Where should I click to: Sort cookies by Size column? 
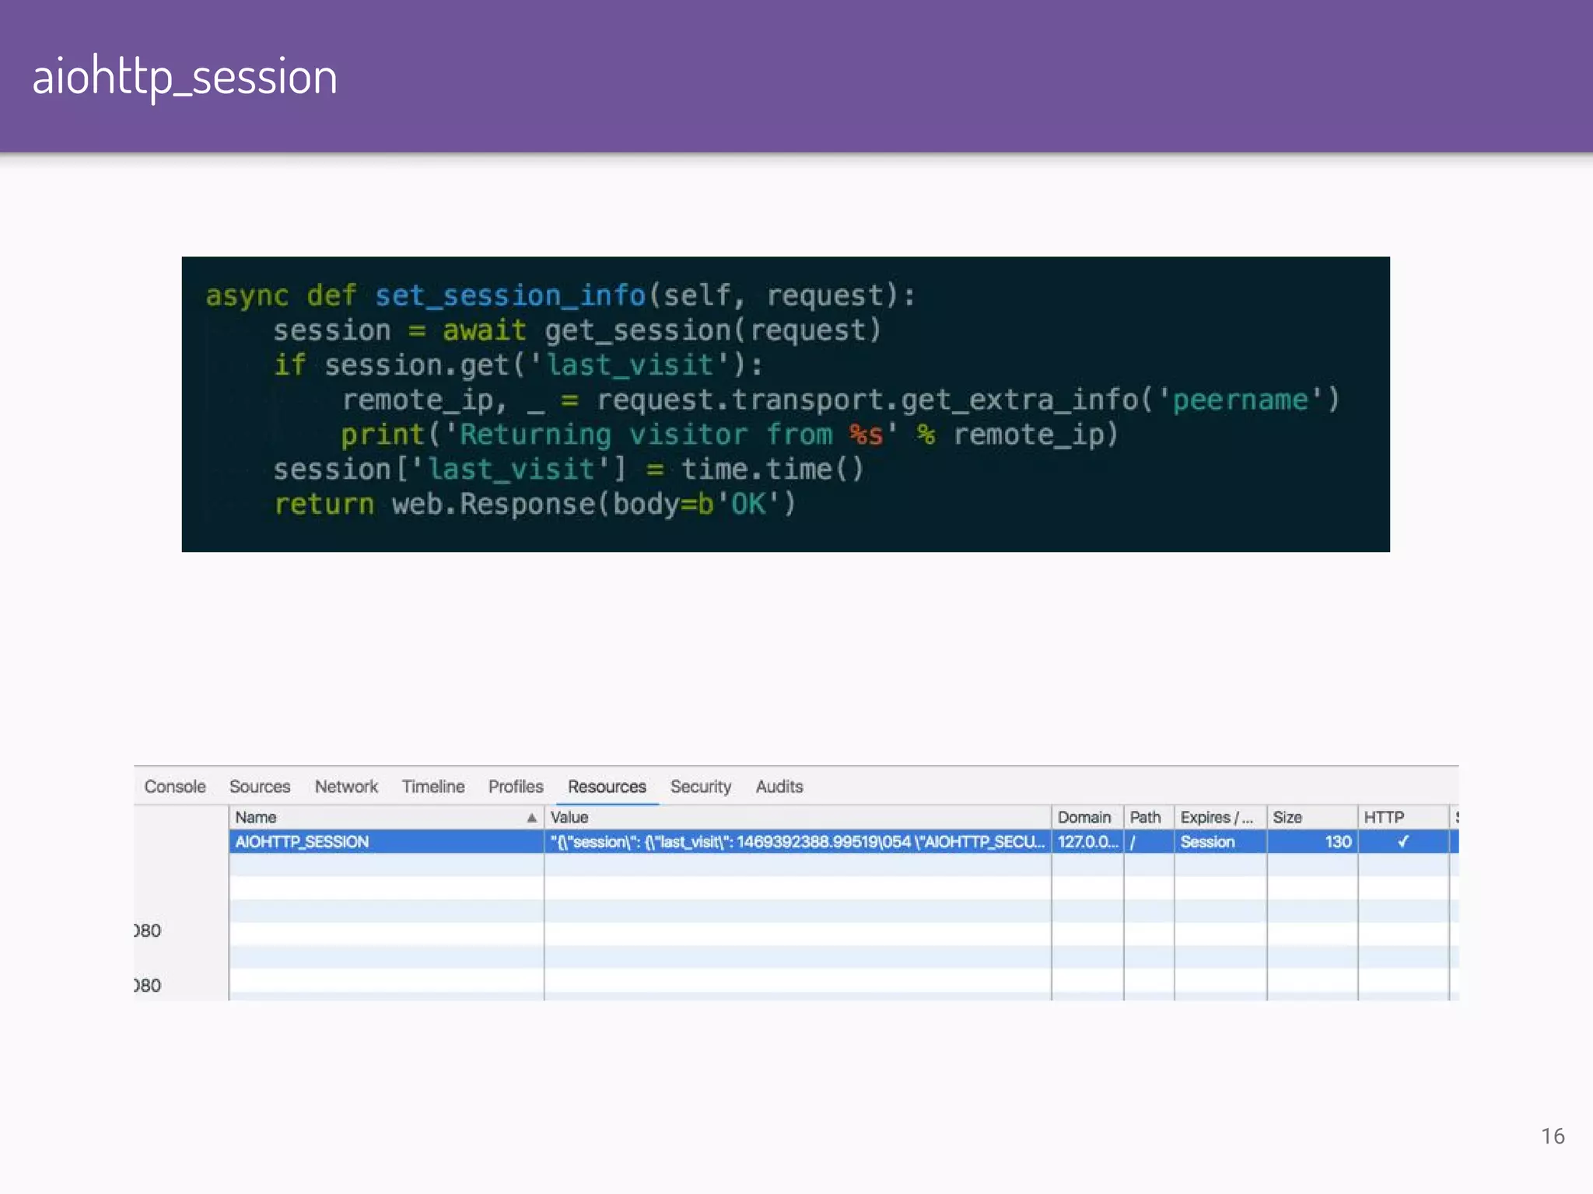coord(1287,818)
